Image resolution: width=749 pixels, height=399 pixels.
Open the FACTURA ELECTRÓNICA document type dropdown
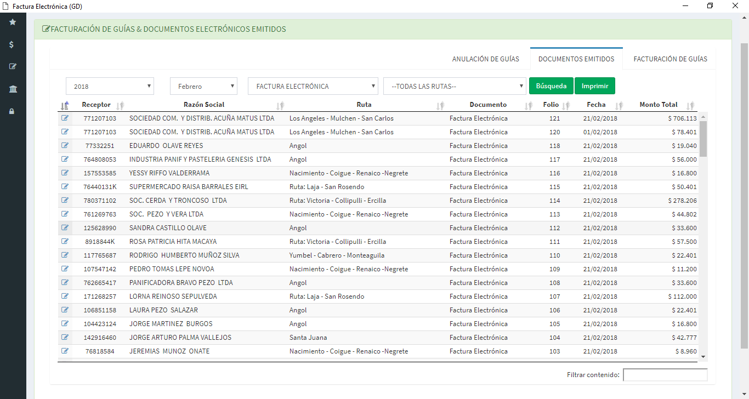click(313, 86)
